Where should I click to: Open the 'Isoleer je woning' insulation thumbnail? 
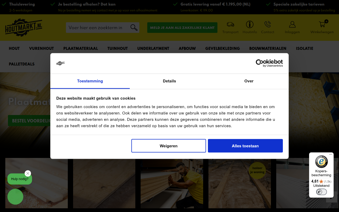(240, 183)
